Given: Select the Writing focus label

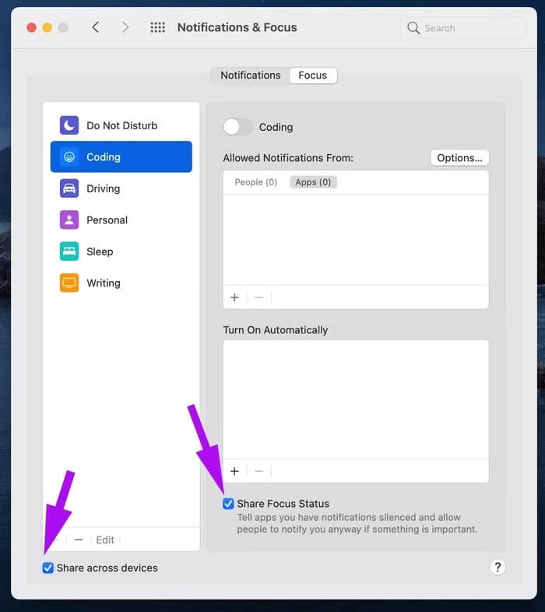Looking at the screenshot, I should [x=104, y=283].
